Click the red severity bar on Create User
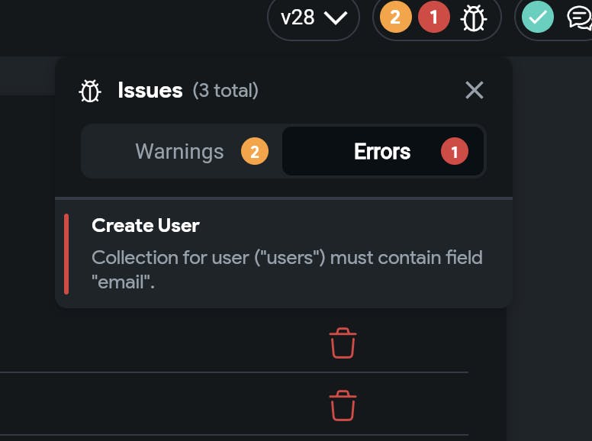The height and width of the screenshot is (441, 592). (x=67, y=254)
